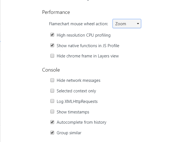Click the Console section heading

pyautogui.click(x=51, y=70)
